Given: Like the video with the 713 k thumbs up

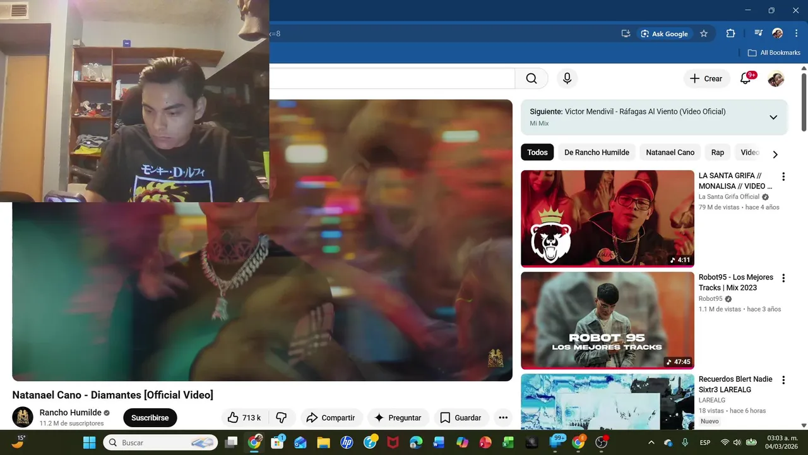Looking at the screenshot, I should click(245, 418).
